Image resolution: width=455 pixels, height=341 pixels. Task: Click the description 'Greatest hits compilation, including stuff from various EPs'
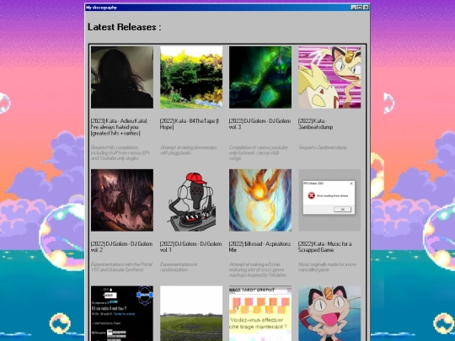(120, 152)
